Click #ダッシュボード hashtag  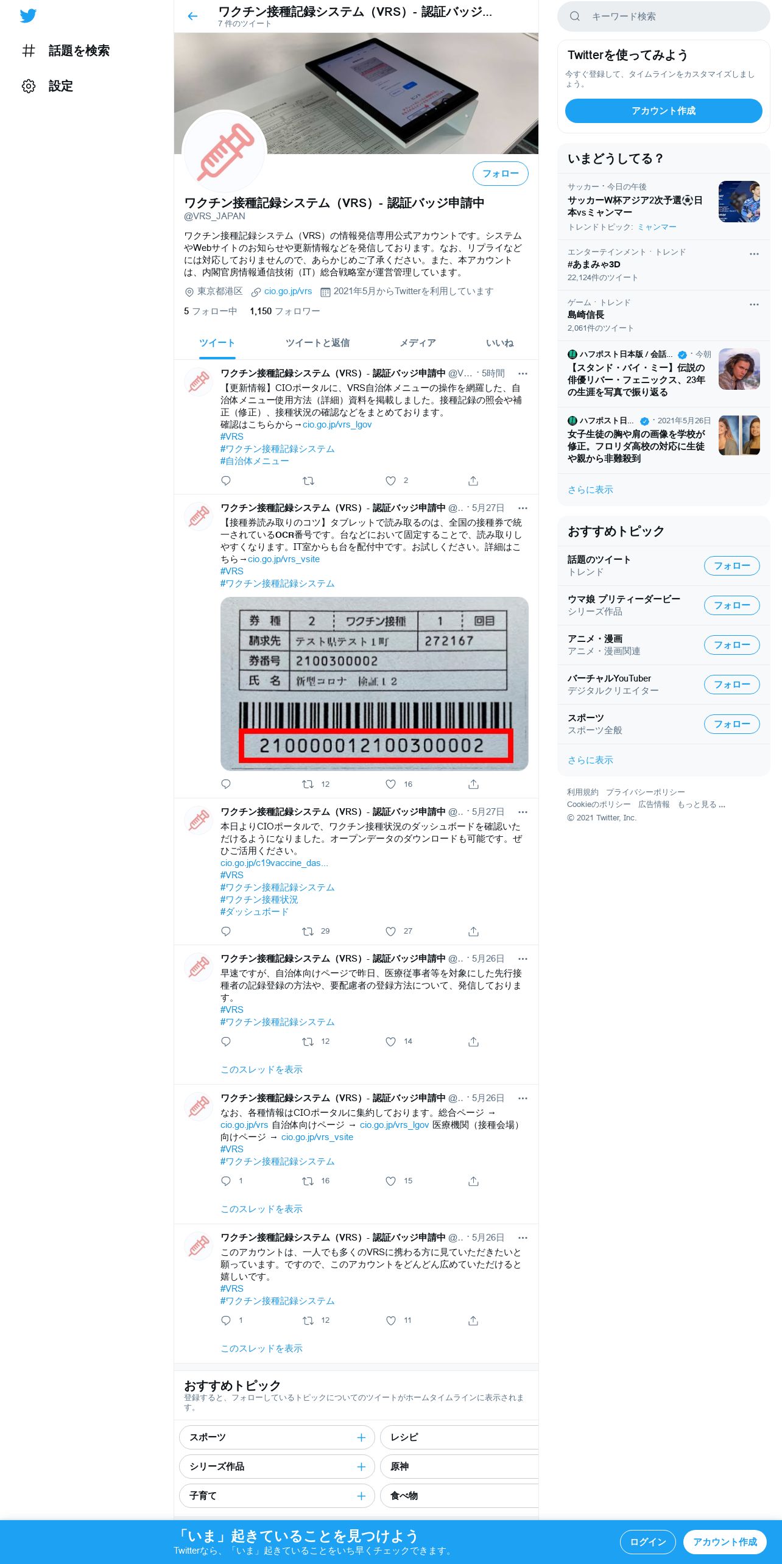[x=255, y=912]
